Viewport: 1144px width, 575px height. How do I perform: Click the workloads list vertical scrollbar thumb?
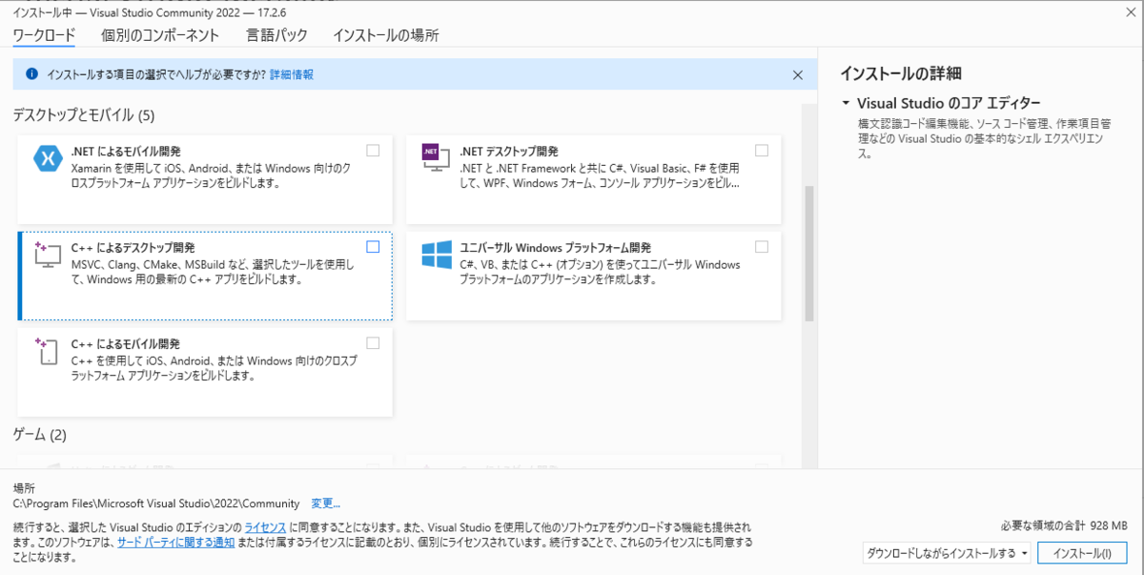(809, 253)
